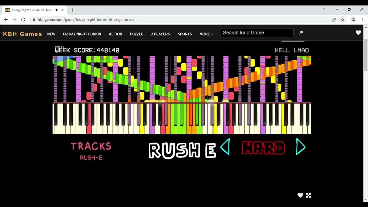Open the 2 PLAYERS category
This screenshot has height=207, width=368.
pos(160,34)
